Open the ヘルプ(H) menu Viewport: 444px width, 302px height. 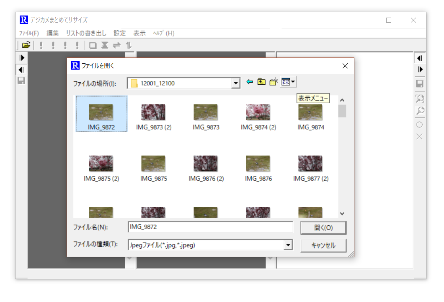[164, 33]
